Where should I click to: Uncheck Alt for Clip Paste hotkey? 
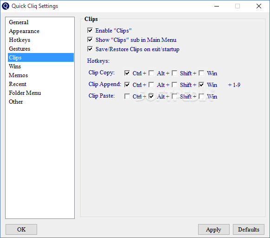pos(151,96)
